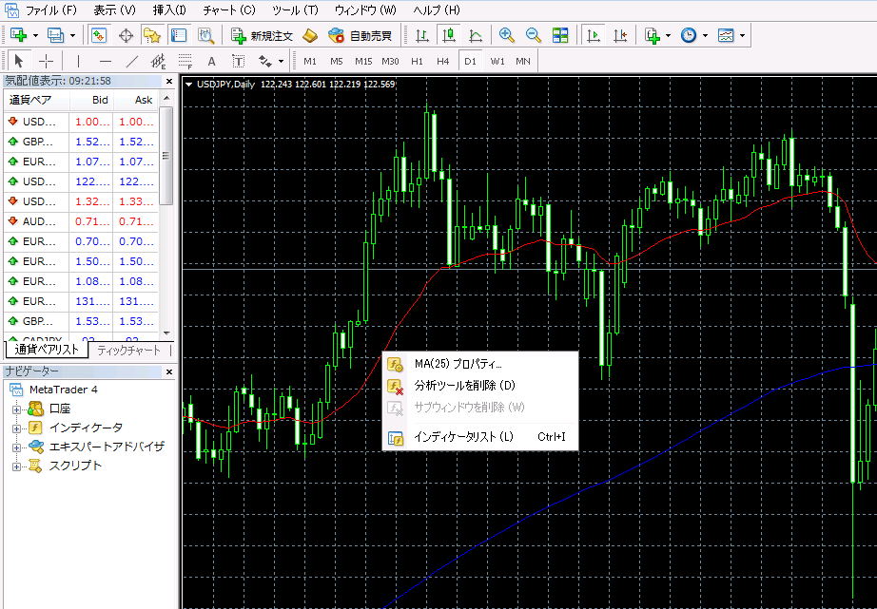
Task: Tile the chart windows
Action: coord(560,35)
